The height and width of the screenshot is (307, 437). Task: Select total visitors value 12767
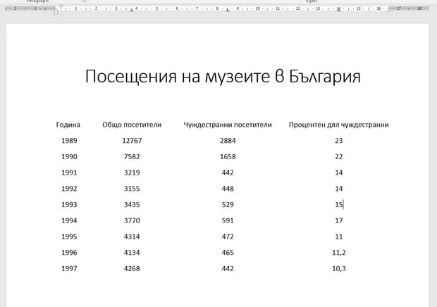132,141
